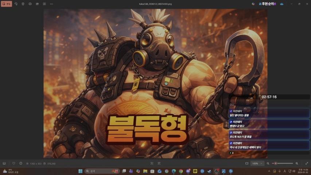The image size is (311, 175).
Task: Click the OneDrive cloud icon in the title bar
Action: [281, 4]
